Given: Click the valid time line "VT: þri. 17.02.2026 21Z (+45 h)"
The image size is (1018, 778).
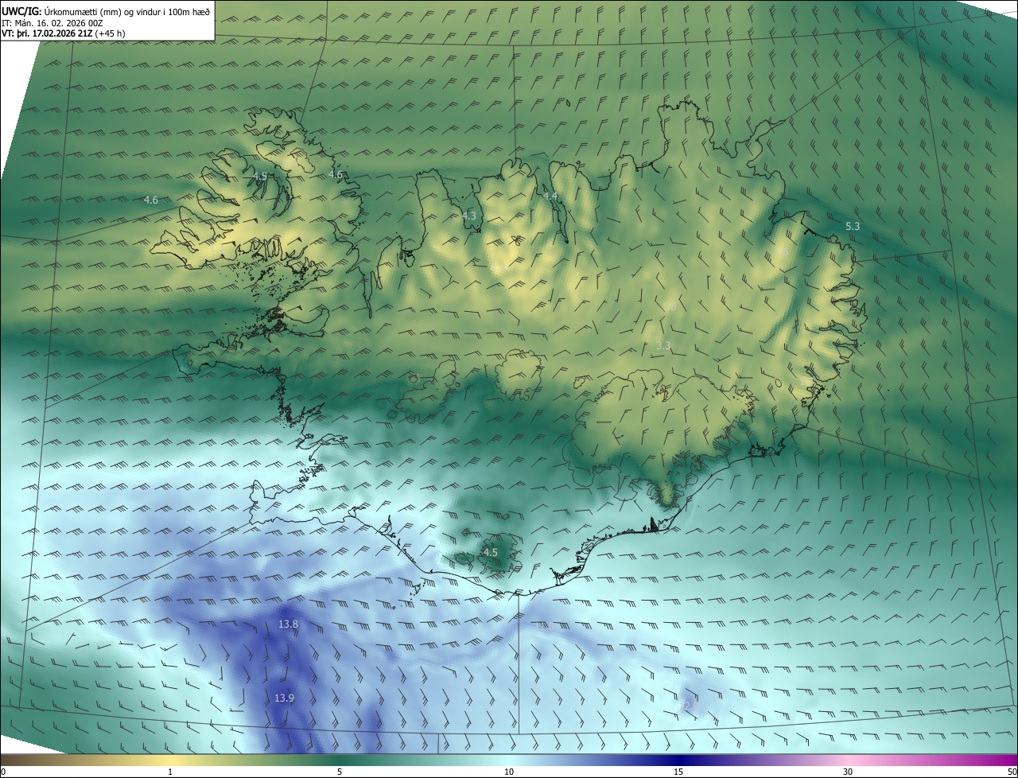Looking at the screenshot, I should point(63,33).
